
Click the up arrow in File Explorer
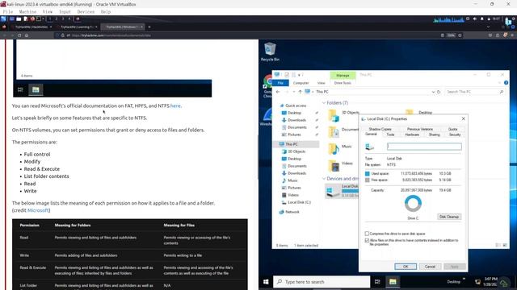pos(300,92)
